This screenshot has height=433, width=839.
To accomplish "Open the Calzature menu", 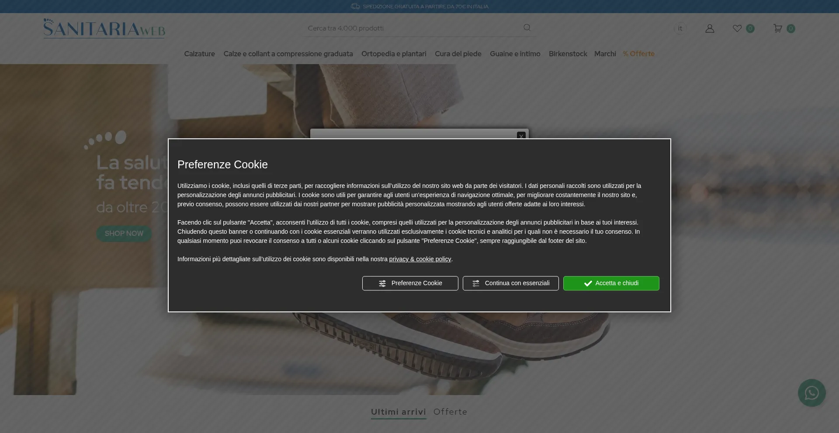I will pyautogui.click(x=199, y=54).
